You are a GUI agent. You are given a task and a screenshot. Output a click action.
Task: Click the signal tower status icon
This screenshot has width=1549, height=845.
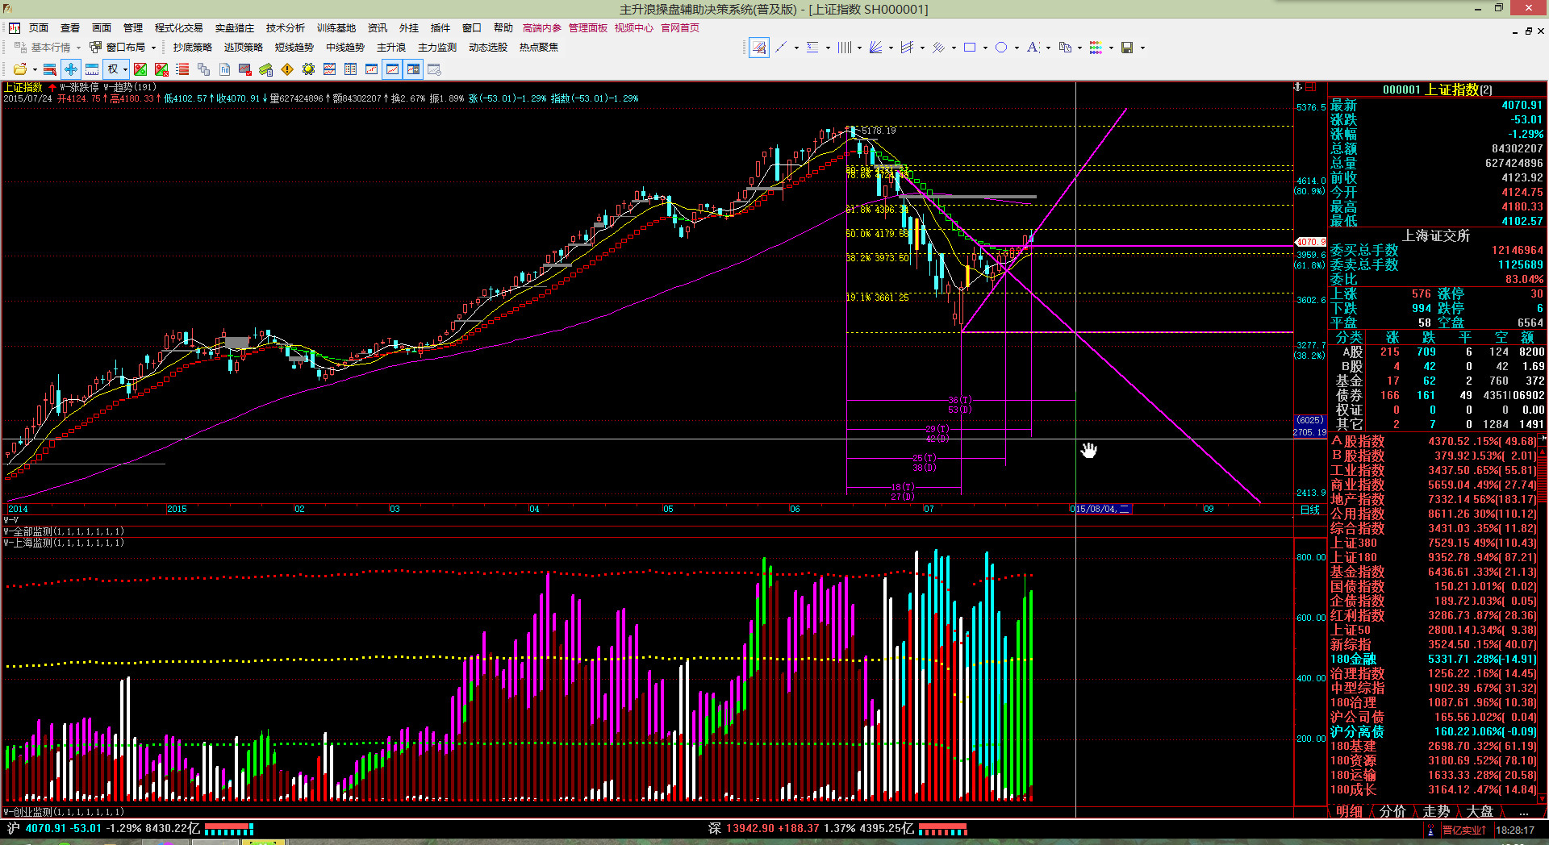[1431, 830]
